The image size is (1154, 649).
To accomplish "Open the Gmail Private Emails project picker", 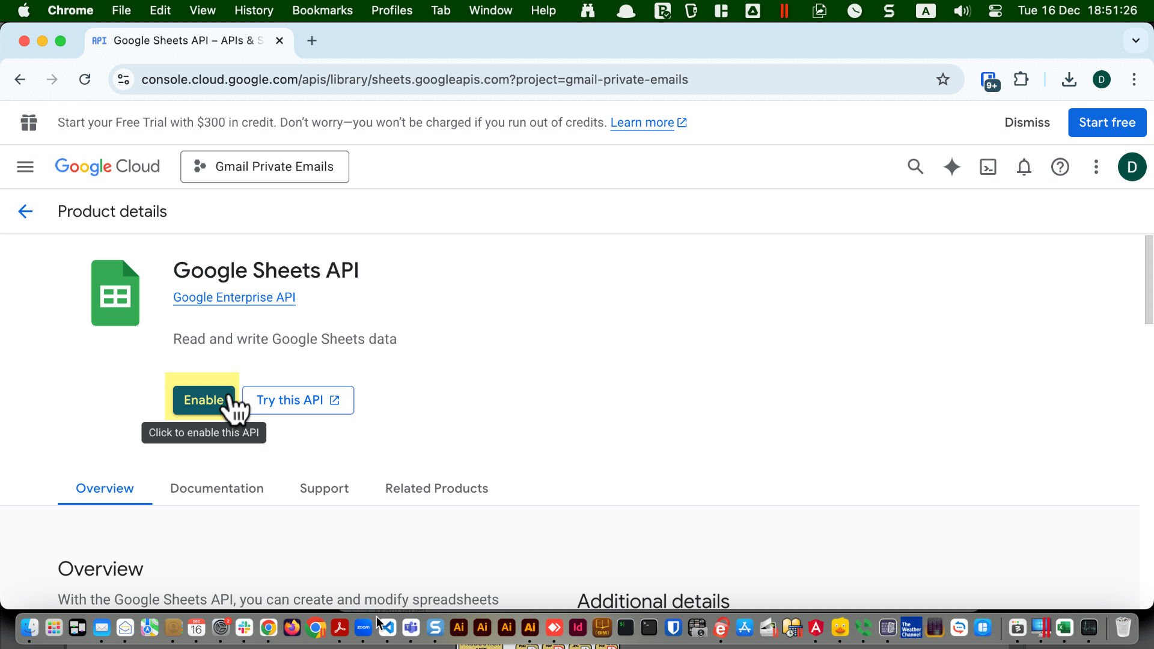I will [x=264, y=166].
